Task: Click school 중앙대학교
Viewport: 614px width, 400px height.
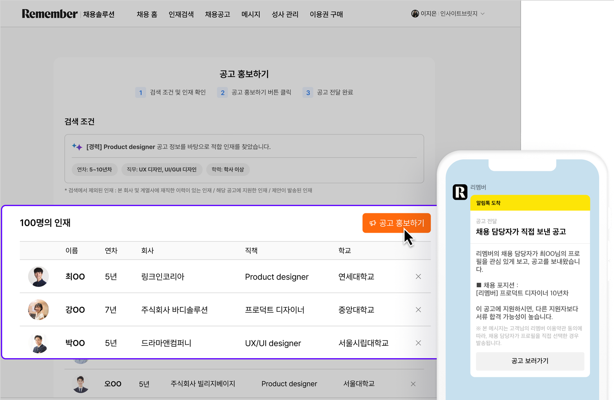Action: 356,310
